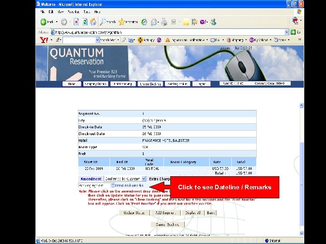Click the yellow note icon in toolbar

pyautogui.click(x=186, y=22)
